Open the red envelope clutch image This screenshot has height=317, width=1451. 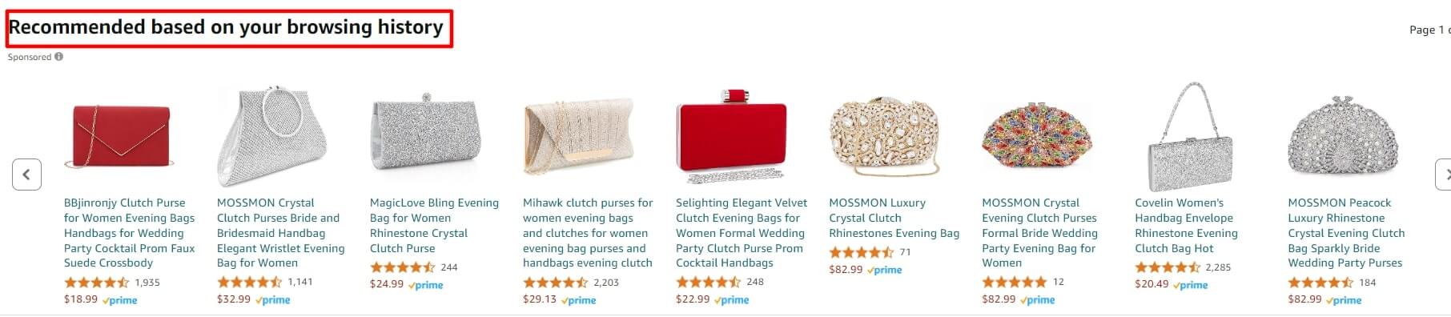[x=122, y=136]
